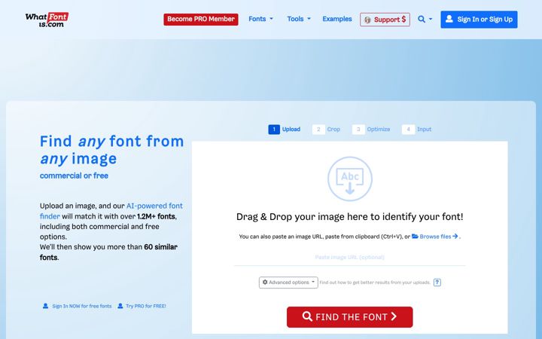Focus the Paste image URL field
Image resolution: width=542 pixels, height=339 pixels.
(350, 258)
